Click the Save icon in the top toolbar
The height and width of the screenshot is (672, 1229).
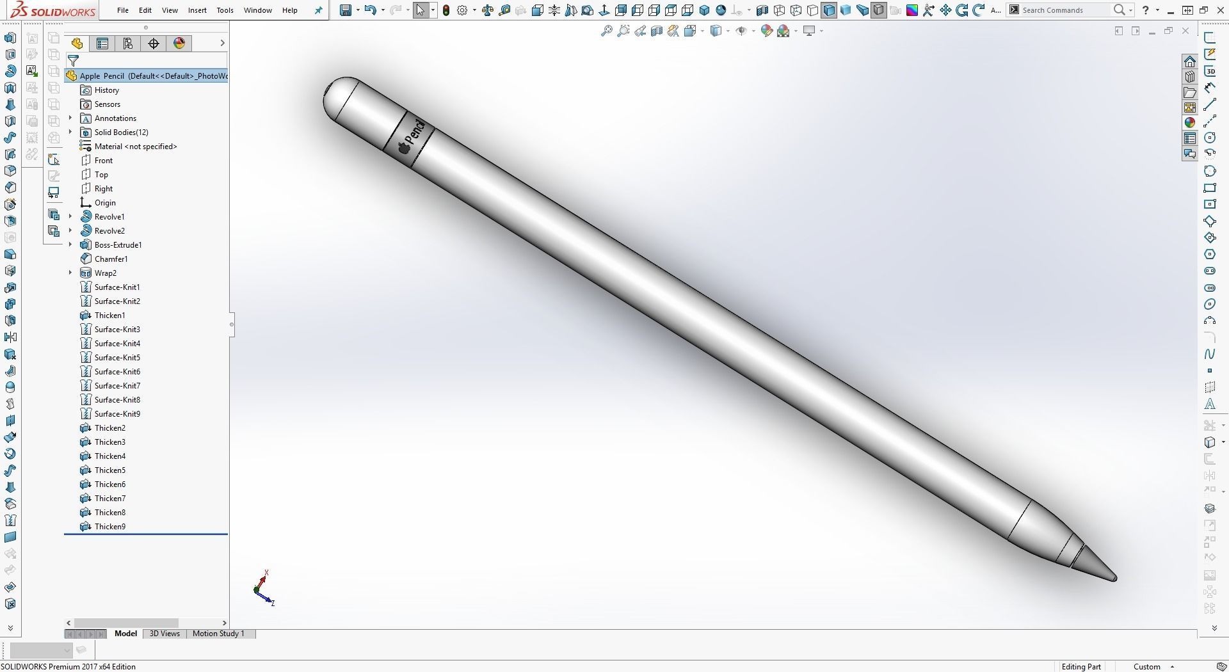pos(346,10)
